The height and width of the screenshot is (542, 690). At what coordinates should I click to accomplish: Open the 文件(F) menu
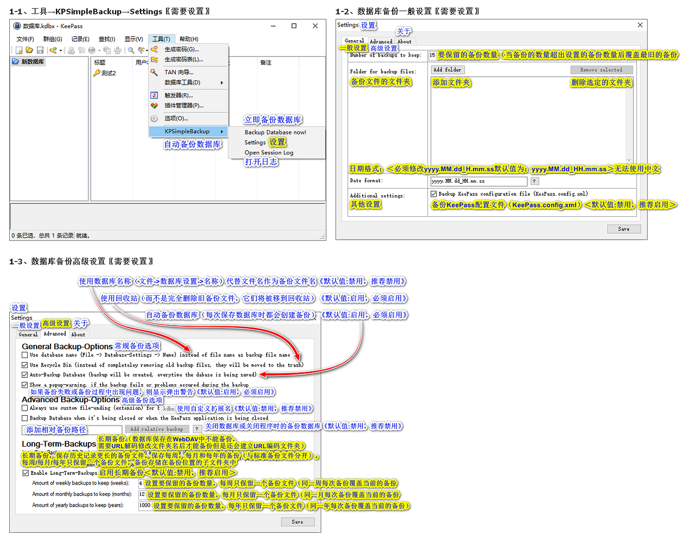point(25,39)
